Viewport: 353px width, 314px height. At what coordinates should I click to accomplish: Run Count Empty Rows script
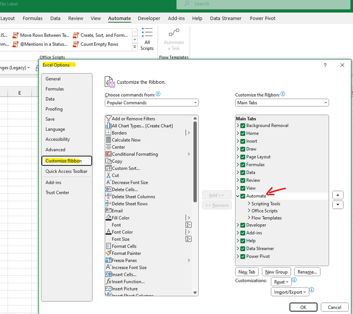96,44
